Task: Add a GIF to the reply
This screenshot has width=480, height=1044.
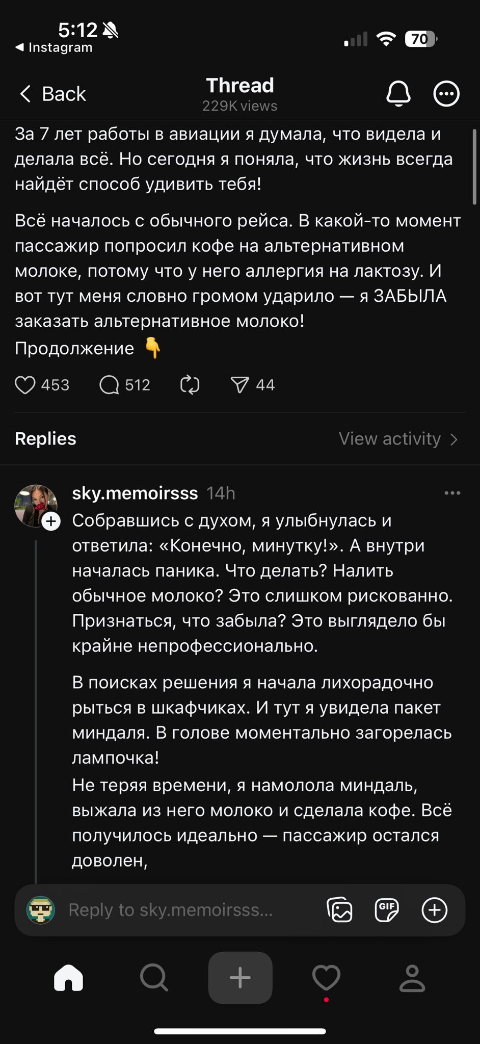Action: [x=387, y=910]
